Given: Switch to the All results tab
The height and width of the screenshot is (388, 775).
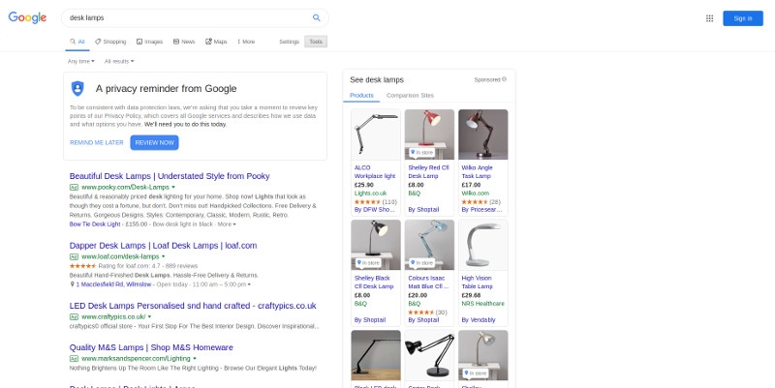Looking at the screenshot, I should click(x=77, y=42).
